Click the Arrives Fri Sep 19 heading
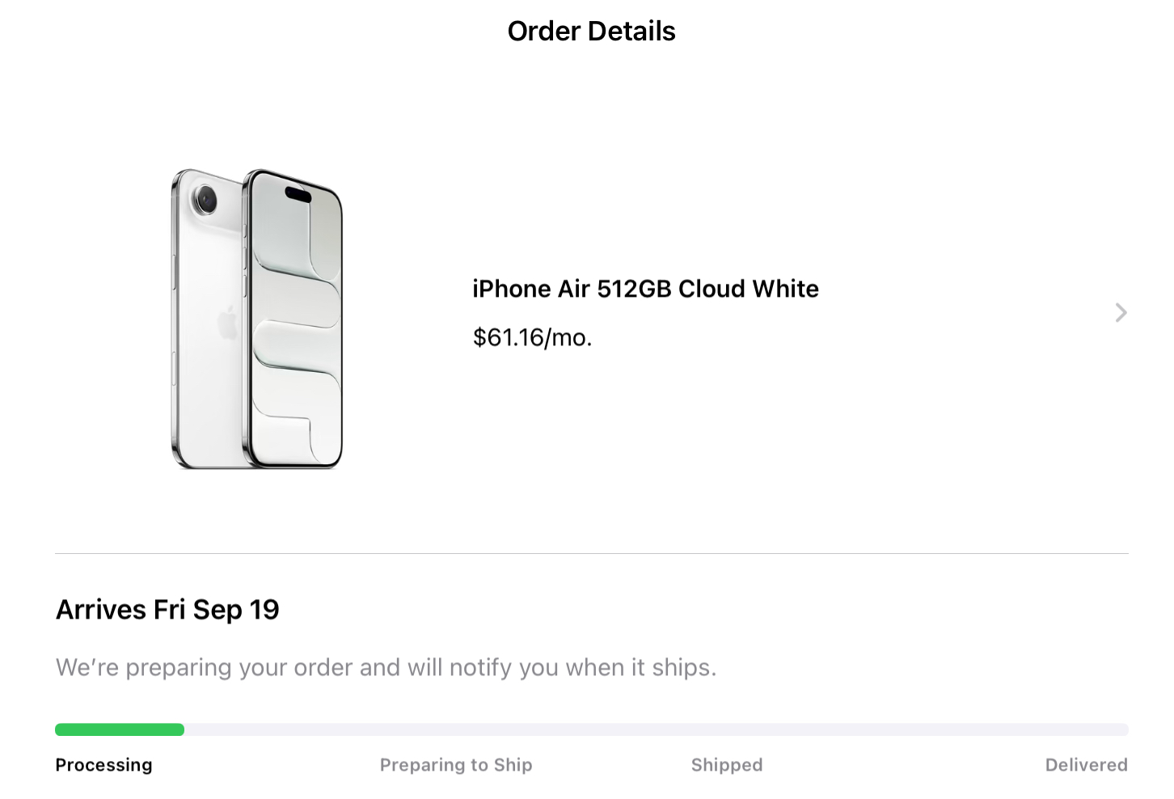 167,609
